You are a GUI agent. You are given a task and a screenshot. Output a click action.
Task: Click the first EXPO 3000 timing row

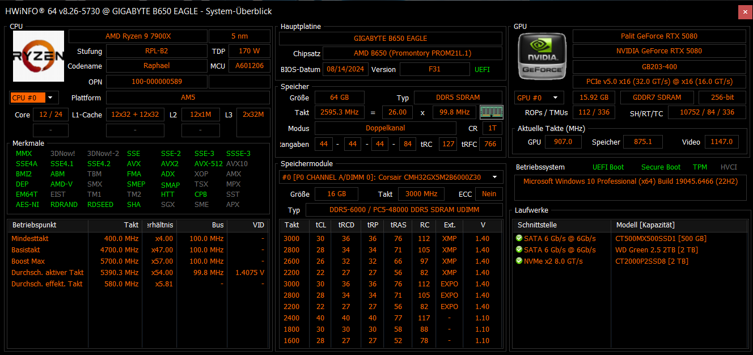pos(391,284)
